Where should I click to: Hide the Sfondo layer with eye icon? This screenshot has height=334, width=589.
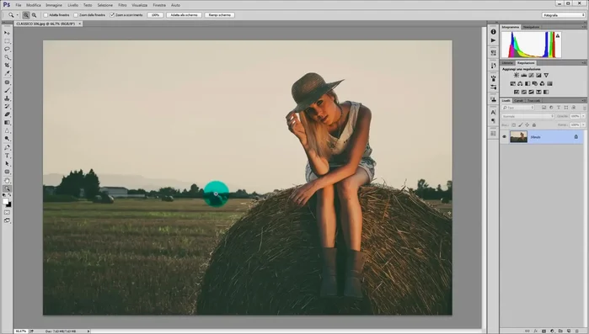pyautogui.click(x=504, y=137)
